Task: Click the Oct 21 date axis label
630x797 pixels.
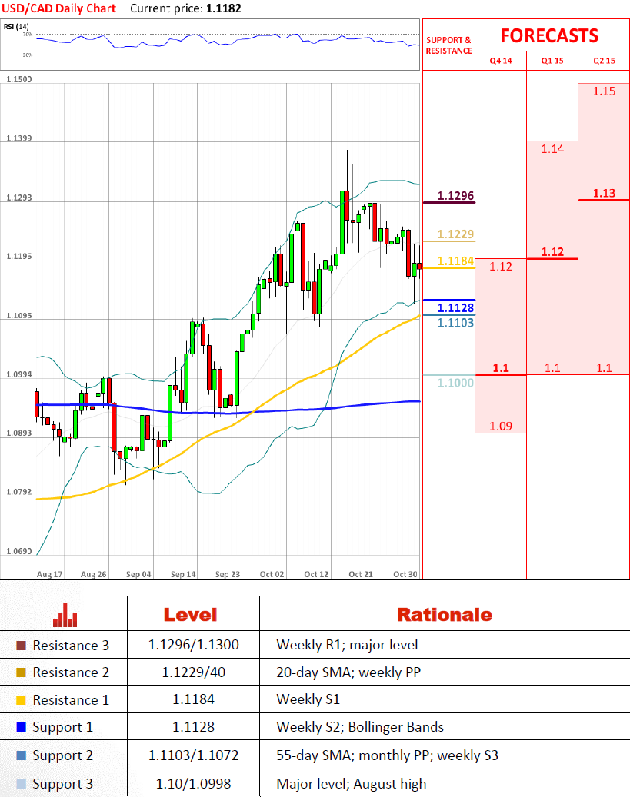Action: click(360, 574)
